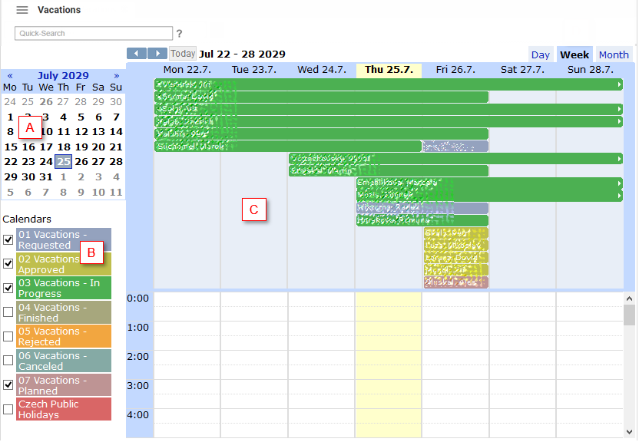Click inside the Quick-Search field
The height and width of the screenshot is (442, 639).
(x=92, y=33)
